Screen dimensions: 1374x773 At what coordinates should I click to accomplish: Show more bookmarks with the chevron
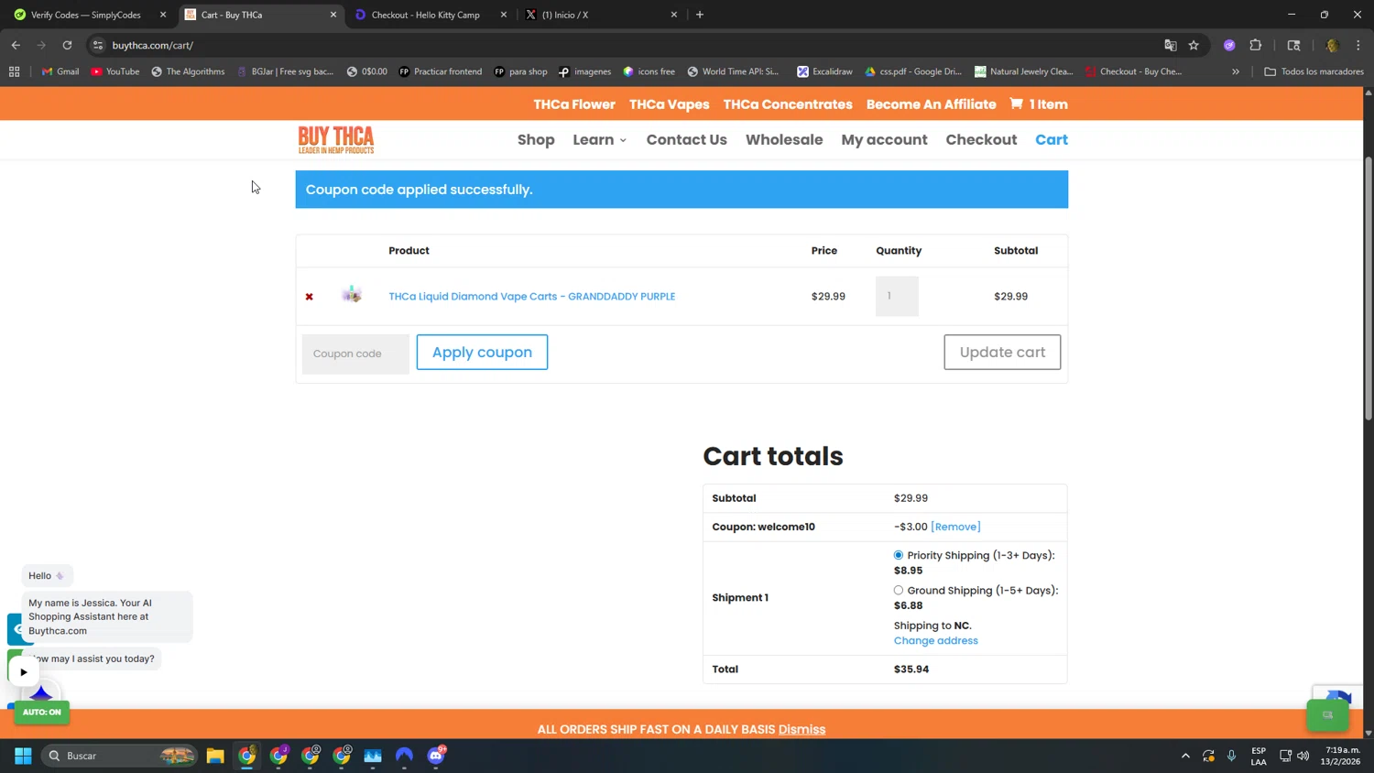[1236, 71]
